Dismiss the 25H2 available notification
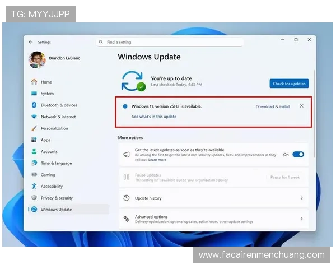Image resolution: width=336 pixels, height=269 pixels. click(x=301, y=106)
